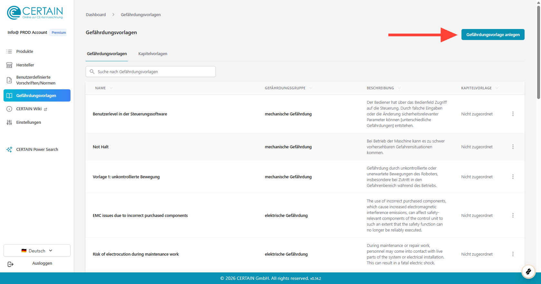Click the Premium badge
The height and width of the screenshot is (284, 541).
click(59, 33)
